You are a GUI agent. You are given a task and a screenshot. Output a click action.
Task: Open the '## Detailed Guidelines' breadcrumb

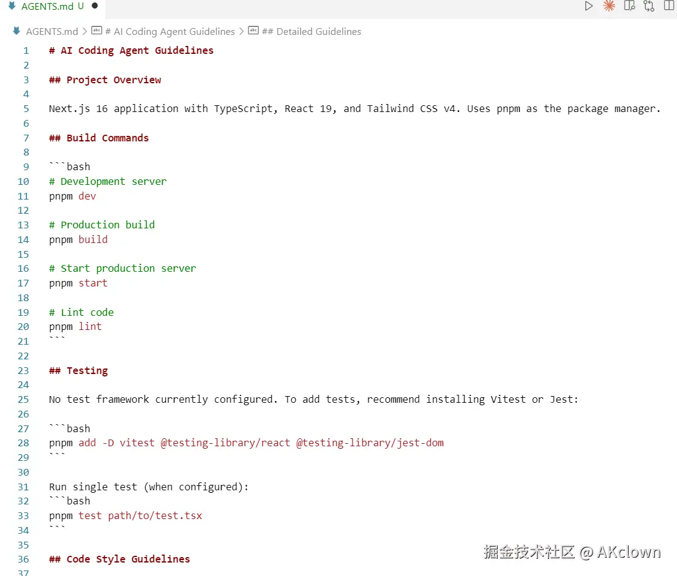(x=312, y=31)
